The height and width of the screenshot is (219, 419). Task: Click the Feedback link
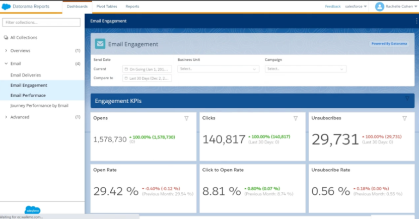tap(333, 7)
